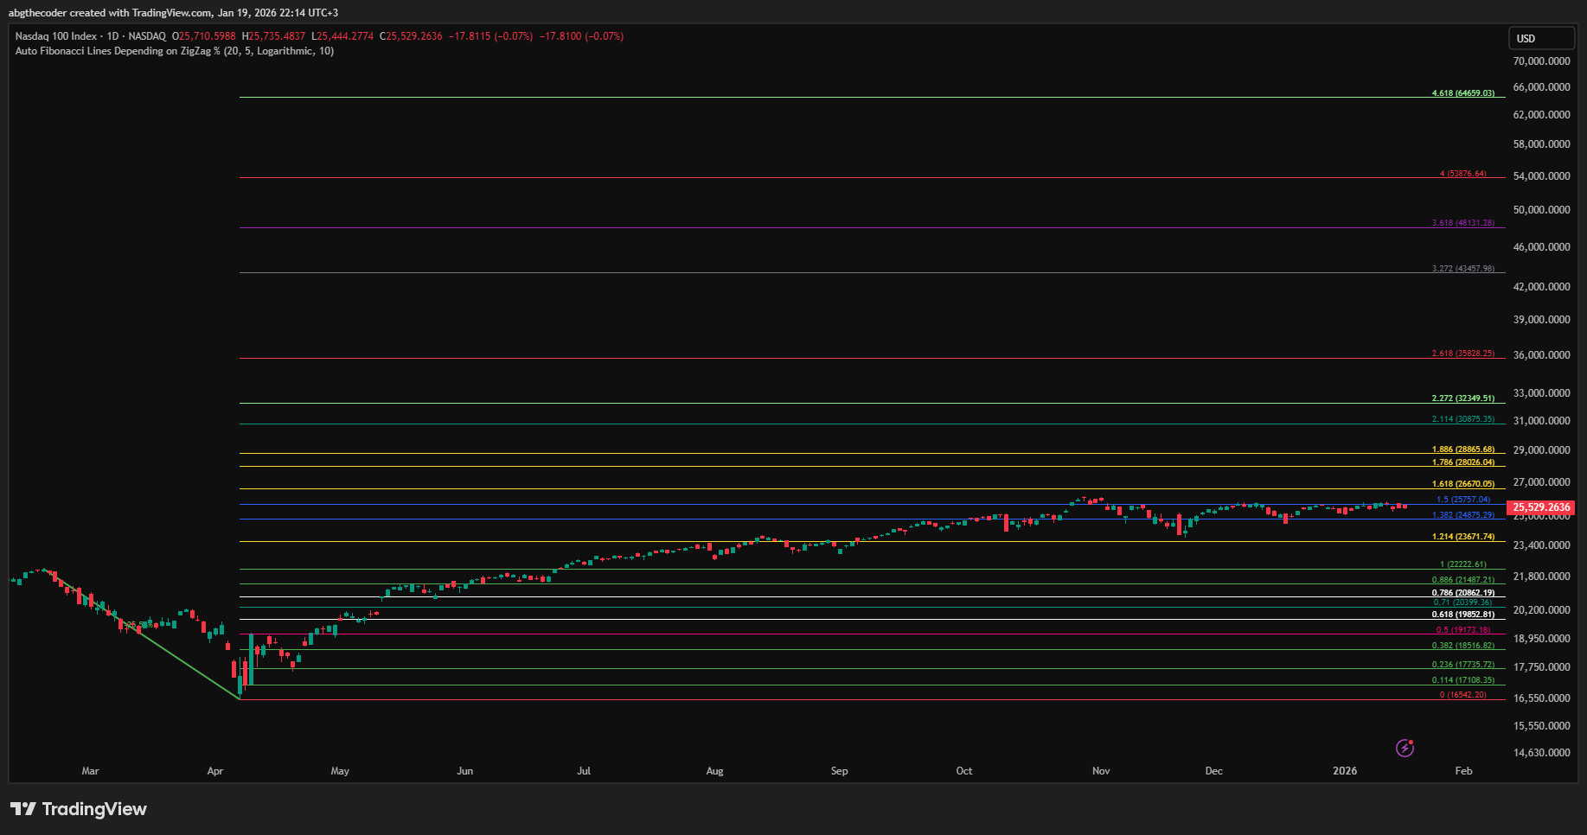
Task: Click 39,000.0000 on the price axis
Action: 1541,320
